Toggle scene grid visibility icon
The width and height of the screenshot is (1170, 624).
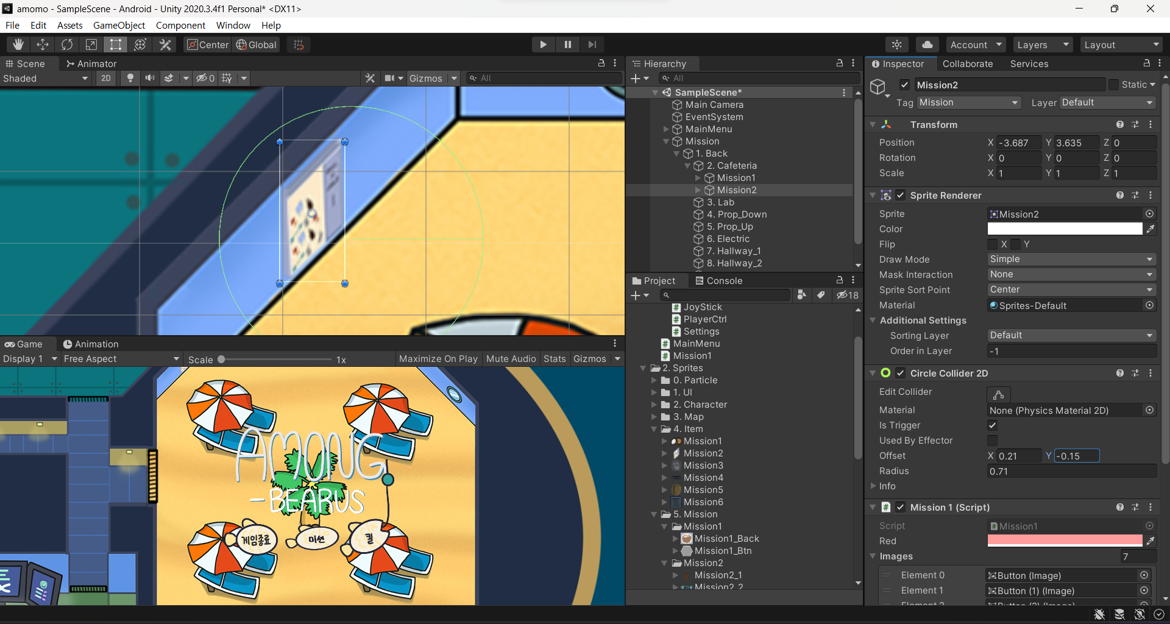[x=227, y=78]
